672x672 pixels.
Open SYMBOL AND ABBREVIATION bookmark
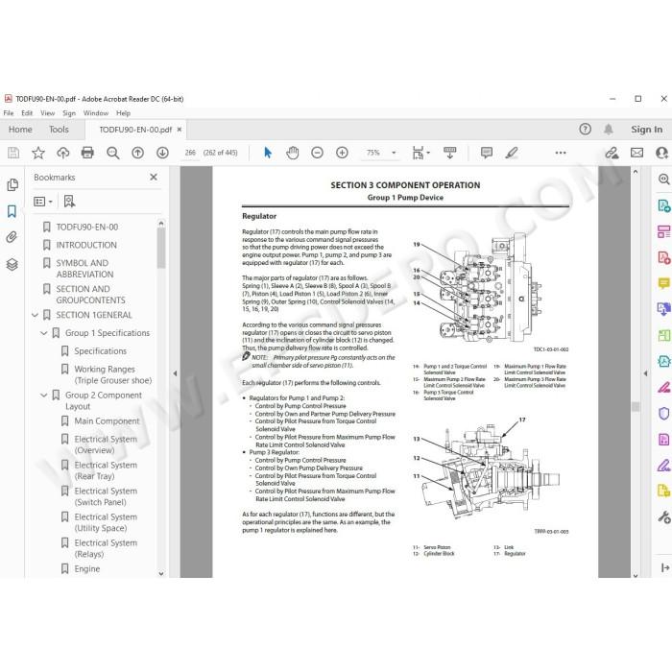[84, 269]
